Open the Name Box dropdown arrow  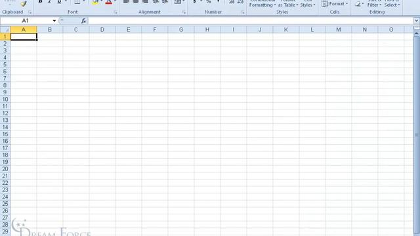[x=54, y=21]
